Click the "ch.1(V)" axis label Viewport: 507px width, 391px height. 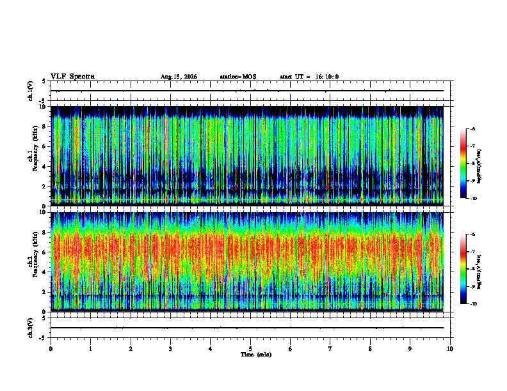coord(31,91)
